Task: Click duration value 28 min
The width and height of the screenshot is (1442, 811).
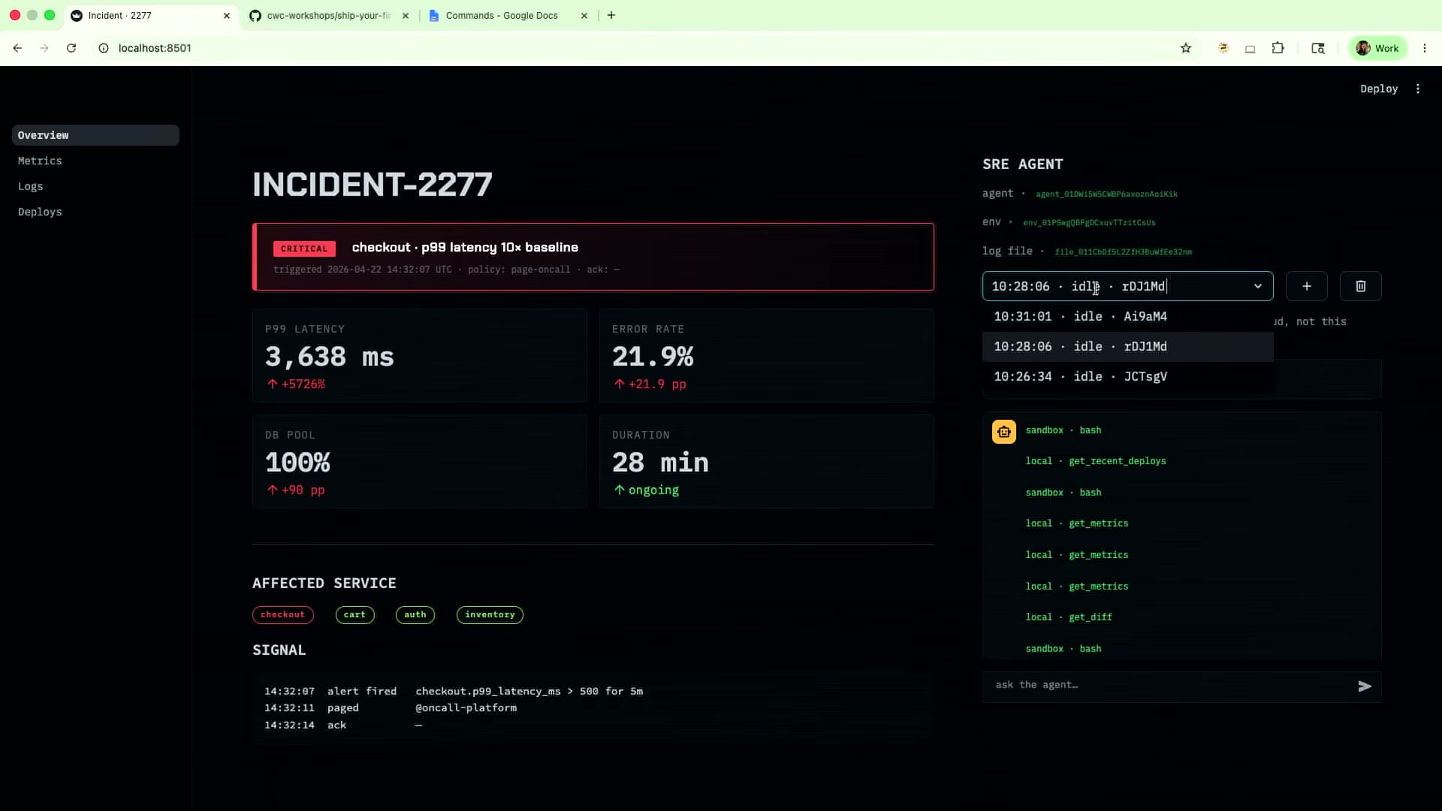Action: (660, 463)
